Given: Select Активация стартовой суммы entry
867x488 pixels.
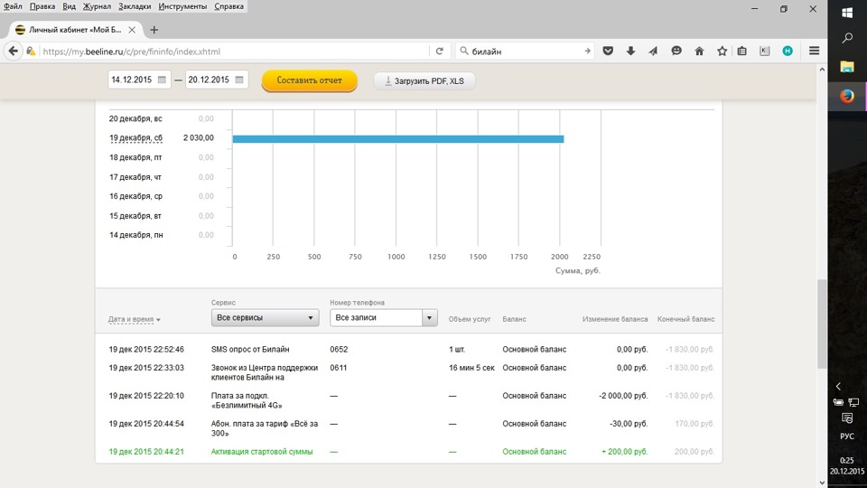Looking at the screenshot, I should [x=262, y=452].
